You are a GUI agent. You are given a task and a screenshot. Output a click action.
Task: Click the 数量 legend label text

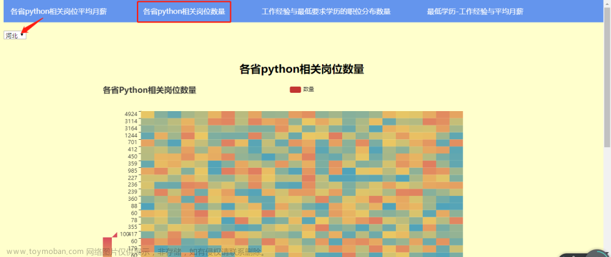tap(309, 90)
